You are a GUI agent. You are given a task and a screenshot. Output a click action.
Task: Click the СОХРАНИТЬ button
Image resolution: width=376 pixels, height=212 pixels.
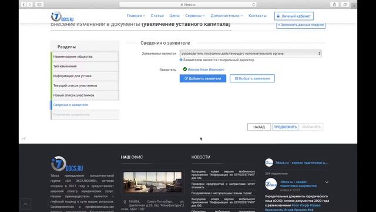pyautogui.click(x=311, y=127)
